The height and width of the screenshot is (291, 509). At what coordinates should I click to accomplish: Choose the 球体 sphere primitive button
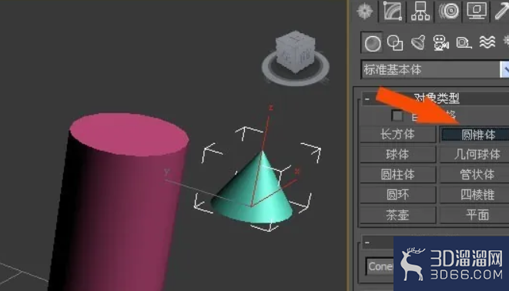point(397,155)
